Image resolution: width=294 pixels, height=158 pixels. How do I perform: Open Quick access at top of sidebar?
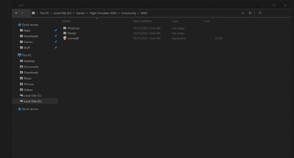(x=30, y=25)
